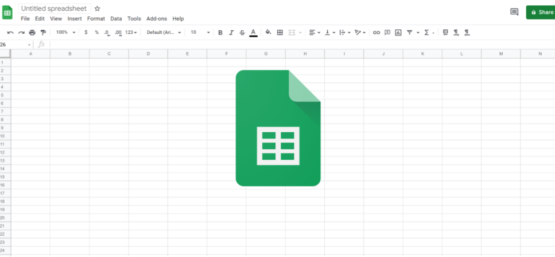Expand the filter views dropdown arrow
555x257 pixels.
tap(418, 33)
